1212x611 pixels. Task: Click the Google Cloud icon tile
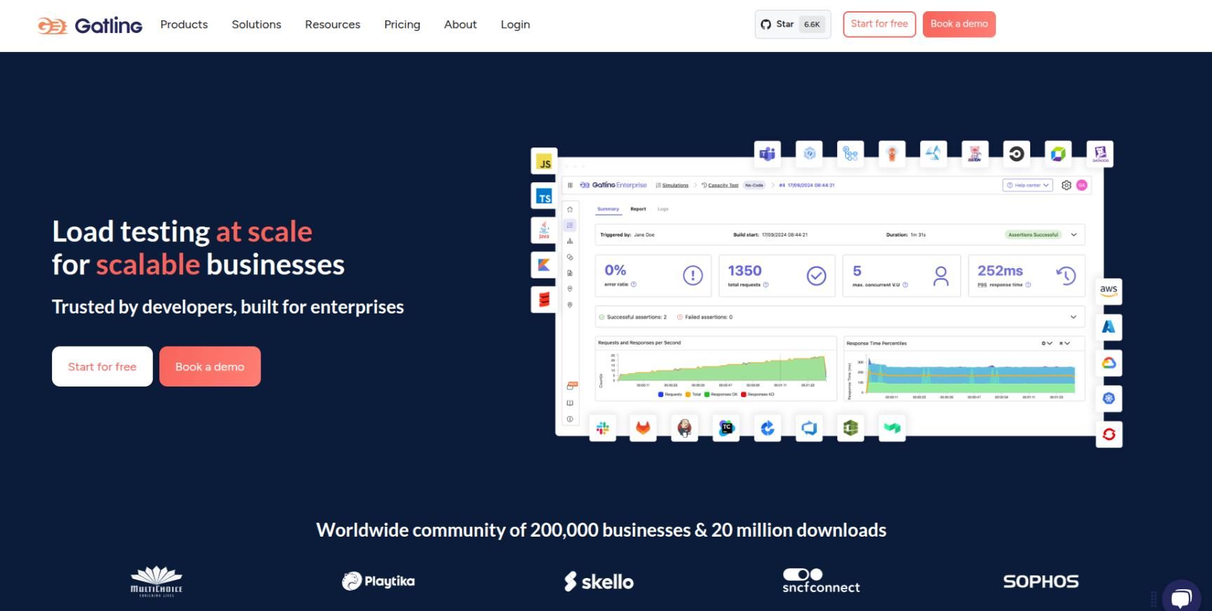click(x=1109, y=363)
